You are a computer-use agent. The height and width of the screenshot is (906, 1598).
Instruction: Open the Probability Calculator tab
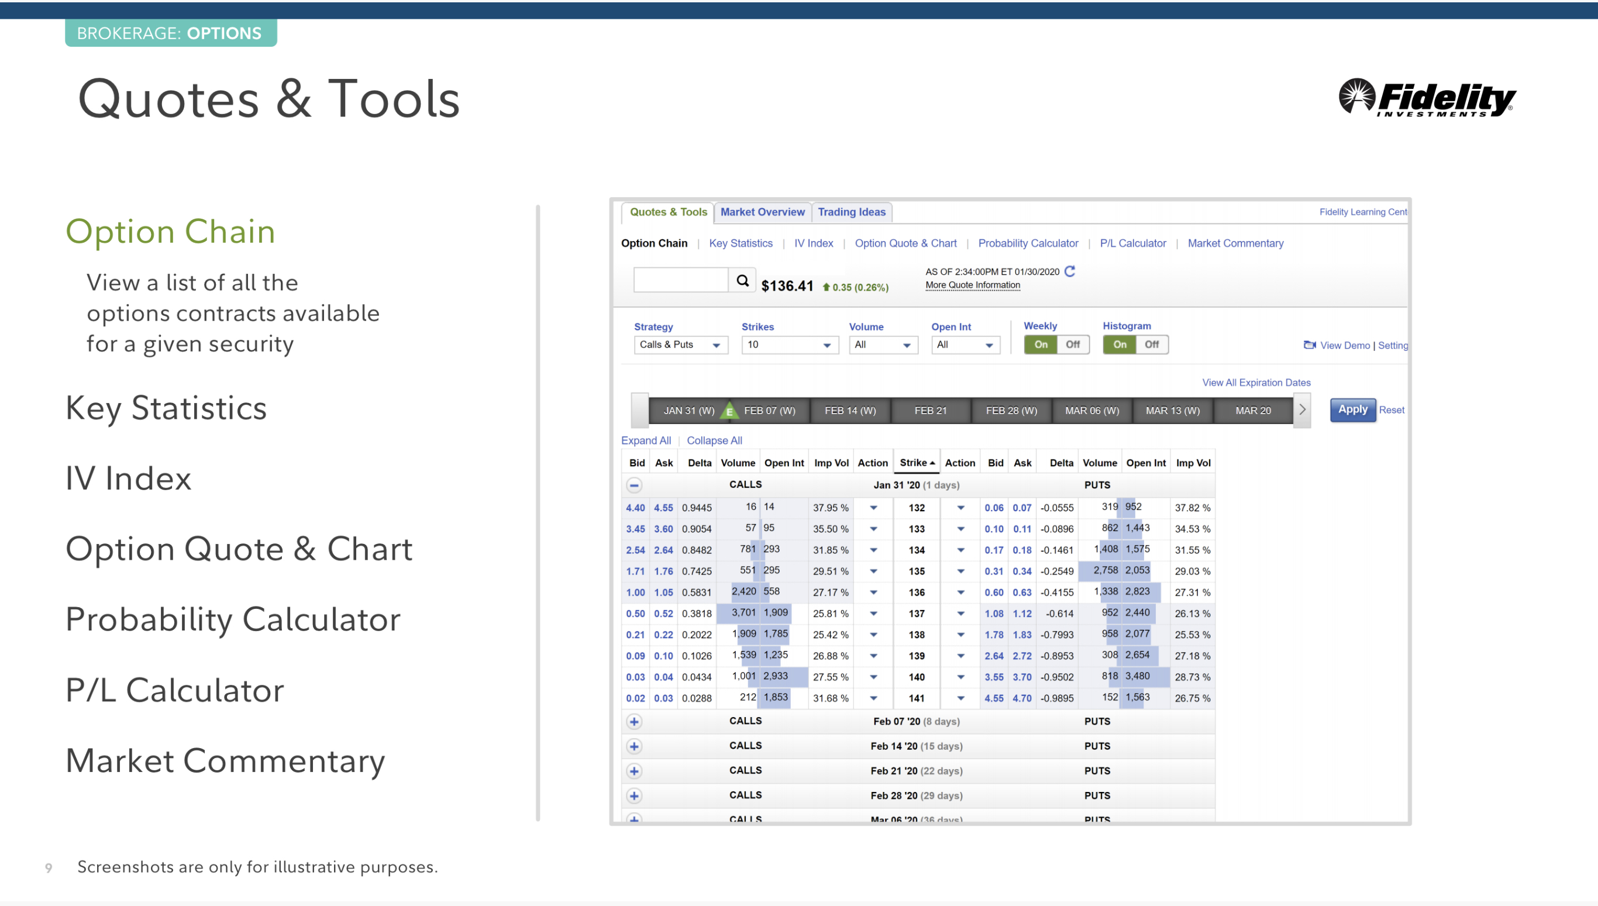pyautogui.click(x=1027, y=243)
